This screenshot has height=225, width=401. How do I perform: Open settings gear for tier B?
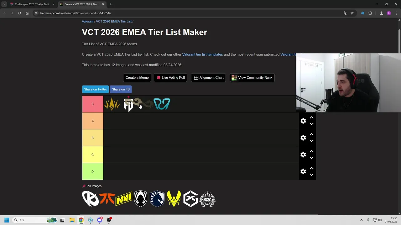[303, 138]
